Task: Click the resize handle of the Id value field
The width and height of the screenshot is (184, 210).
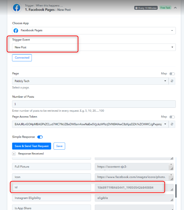Action: 172,190
